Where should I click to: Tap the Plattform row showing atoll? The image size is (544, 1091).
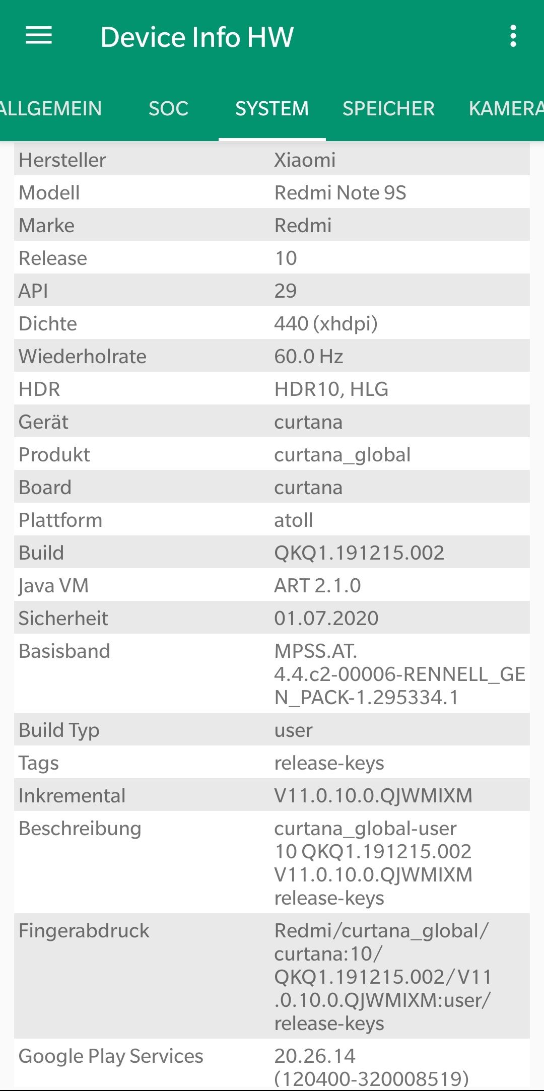pyautogui.click(x=272, y=520)
